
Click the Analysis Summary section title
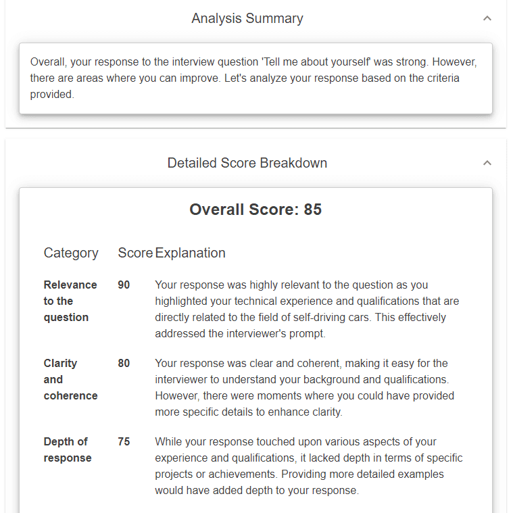pyautogui.click(x=247, y=18)
